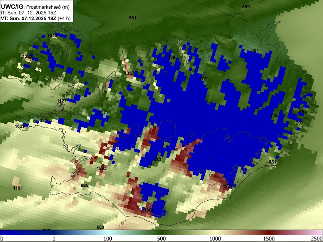The image size is (323, 242).
Task: Click the map value 375
Action: [x=203, y=79]
